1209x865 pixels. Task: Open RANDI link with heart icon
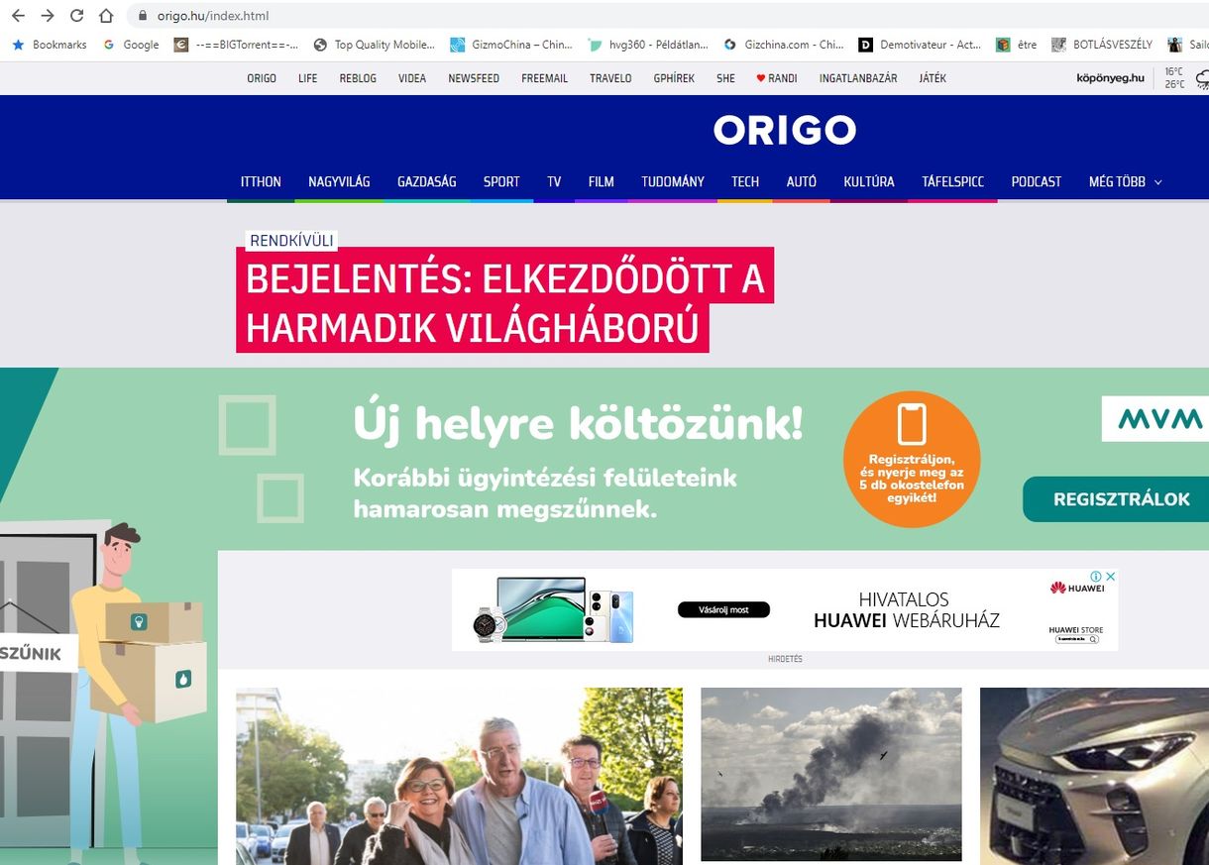point(777,78)
